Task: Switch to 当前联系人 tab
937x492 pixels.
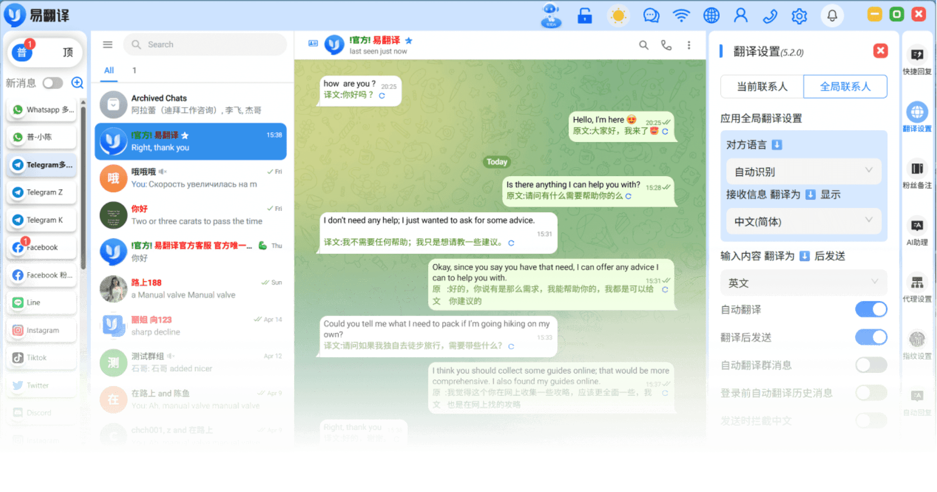Action: 762,87
